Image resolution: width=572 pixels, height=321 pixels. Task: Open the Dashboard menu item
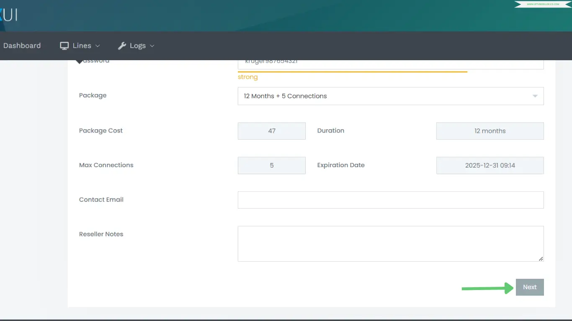tap(22, 46)
